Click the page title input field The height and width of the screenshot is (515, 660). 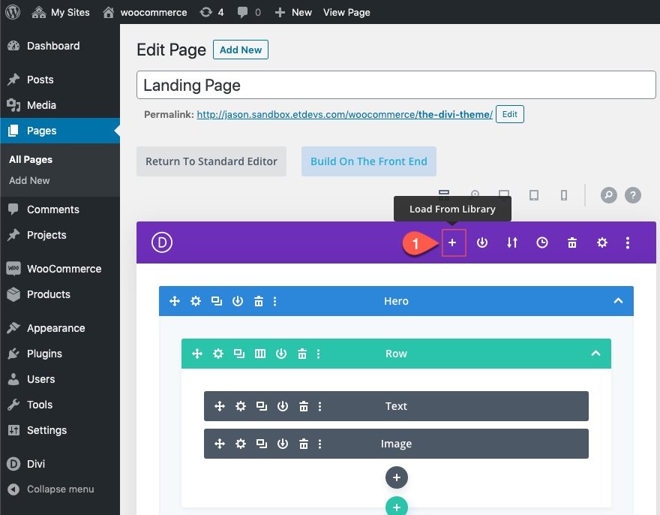coord(396,85)
